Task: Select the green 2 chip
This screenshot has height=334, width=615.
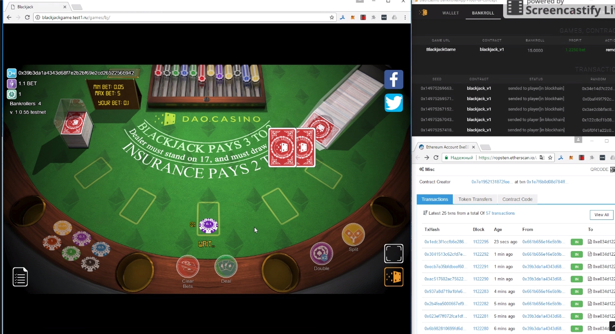Action: click(71, 252)
